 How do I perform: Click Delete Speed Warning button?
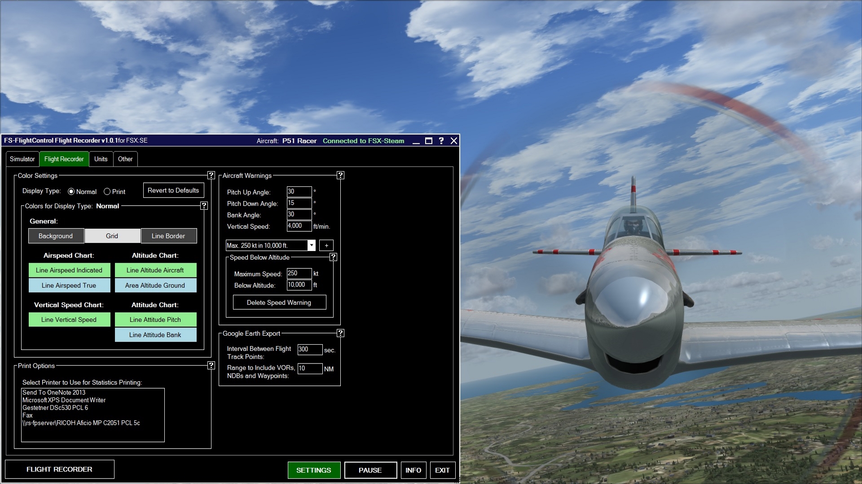click(279, 302)
